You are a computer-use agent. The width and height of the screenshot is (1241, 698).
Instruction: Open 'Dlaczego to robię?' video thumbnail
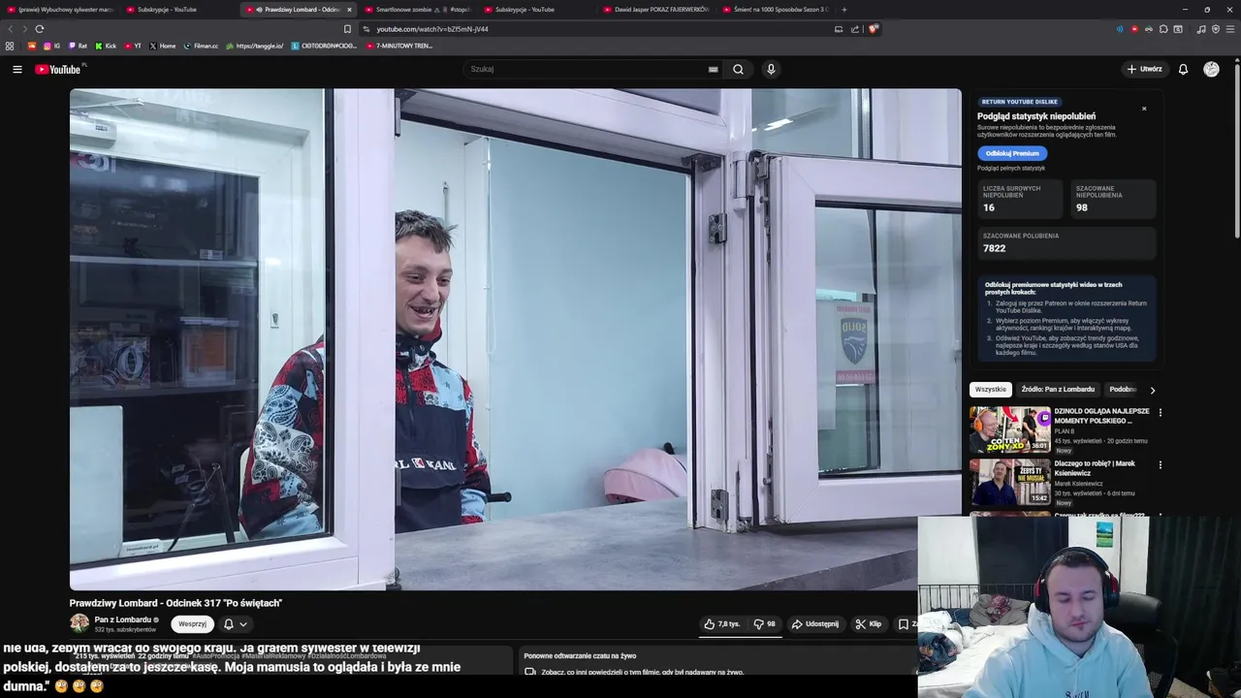1010,482
